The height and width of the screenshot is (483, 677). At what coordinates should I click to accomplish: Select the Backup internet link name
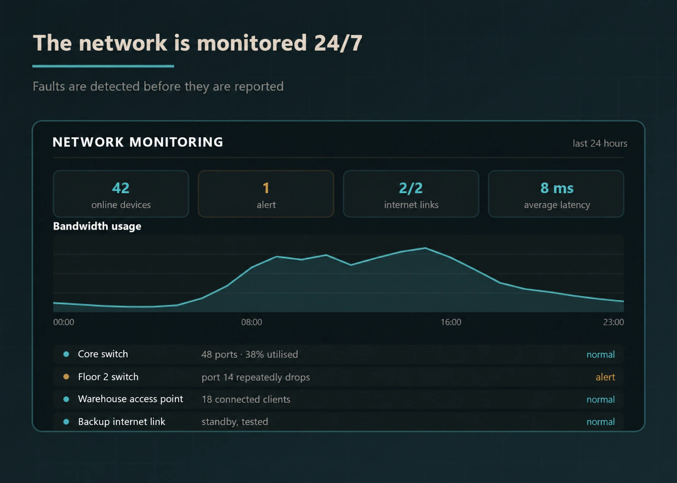(122, 422)
